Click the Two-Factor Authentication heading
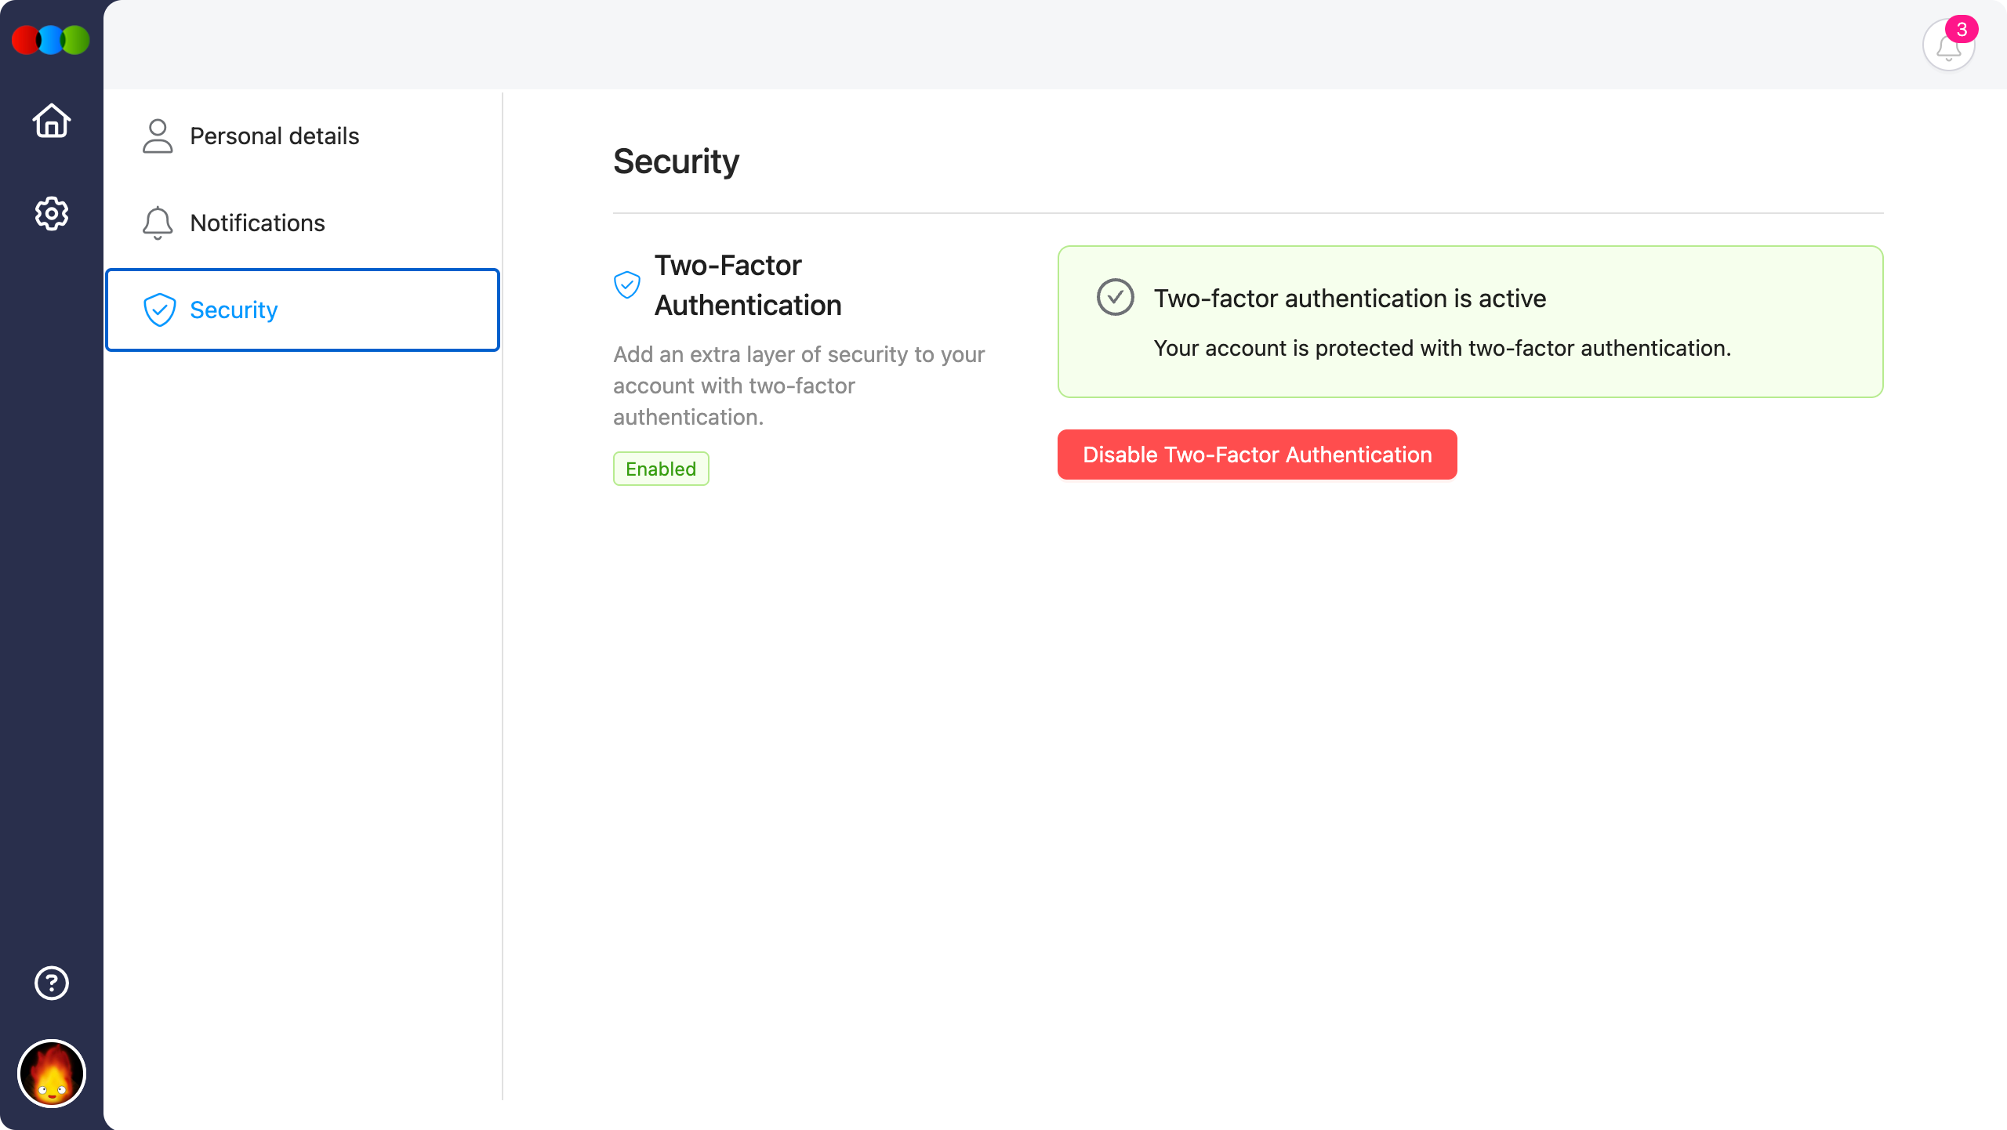The height and width of the screenshot is (1130, 2007). click(748, 285)
